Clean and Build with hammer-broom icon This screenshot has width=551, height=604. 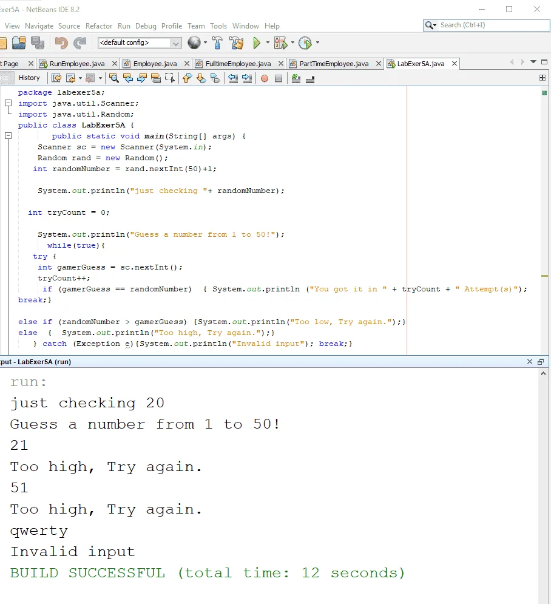[237, 42]
